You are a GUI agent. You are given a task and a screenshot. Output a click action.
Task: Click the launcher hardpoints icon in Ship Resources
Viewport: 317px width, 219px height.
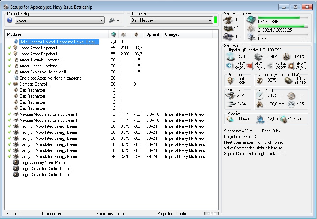(x=228, y=28)
